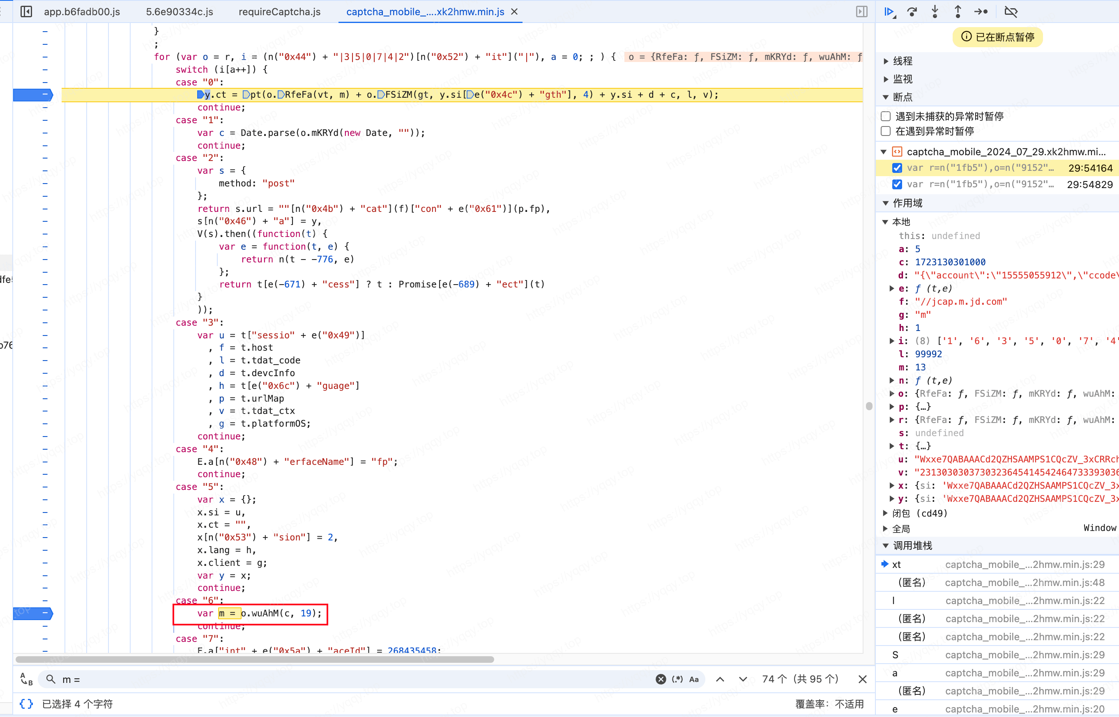Click the value of variable c 1723130301000

(950, 262)
